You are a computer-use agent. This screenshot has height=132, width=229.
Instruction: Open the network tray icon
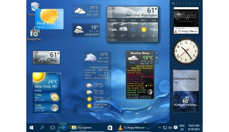click(165, 128)
